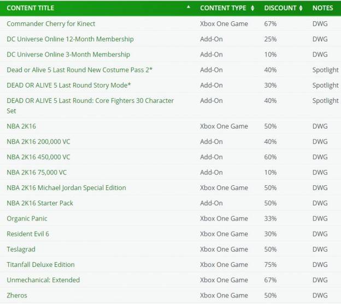
Task: Click 60% discount for 450,000 VC
Action: pos(271,157)
